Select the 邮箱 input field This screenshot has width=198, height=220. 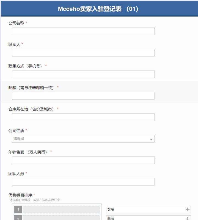83,96
